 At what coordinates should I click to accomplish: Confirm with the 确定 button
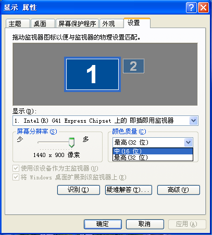(103, 224)
